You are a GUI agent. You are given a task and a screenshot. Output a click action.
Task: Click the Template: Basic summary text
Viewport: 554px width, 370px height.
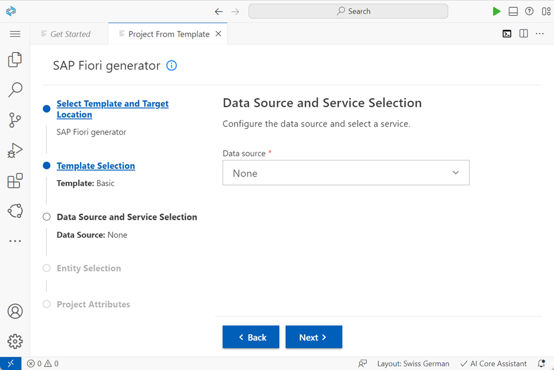tap(85, 183)
